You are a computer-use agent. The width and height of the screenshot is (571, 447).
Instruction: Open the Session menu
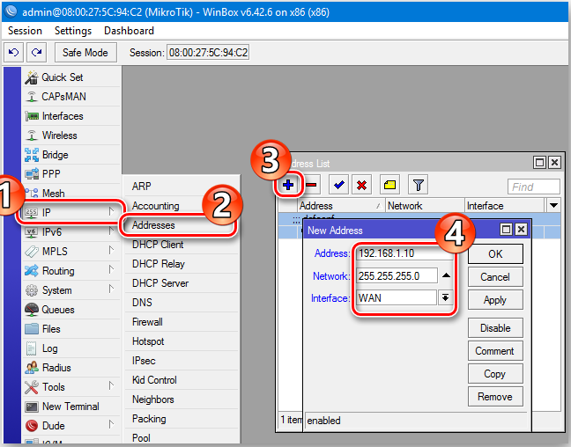(26, 31)
